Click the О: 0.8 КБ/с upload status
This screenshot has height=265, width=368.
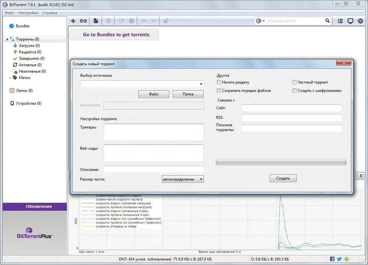(270, 259)
